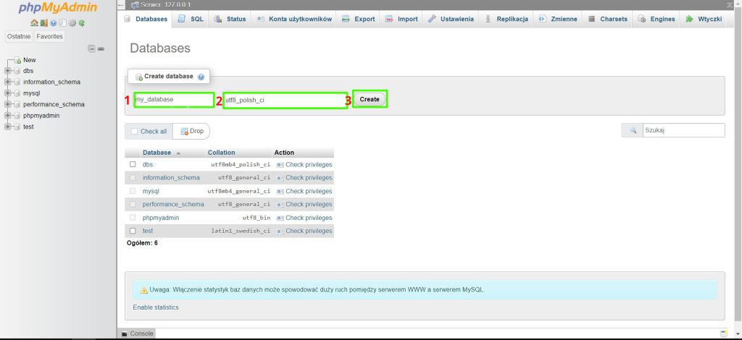Click the green reload navigation panel icon

(82, 23)
